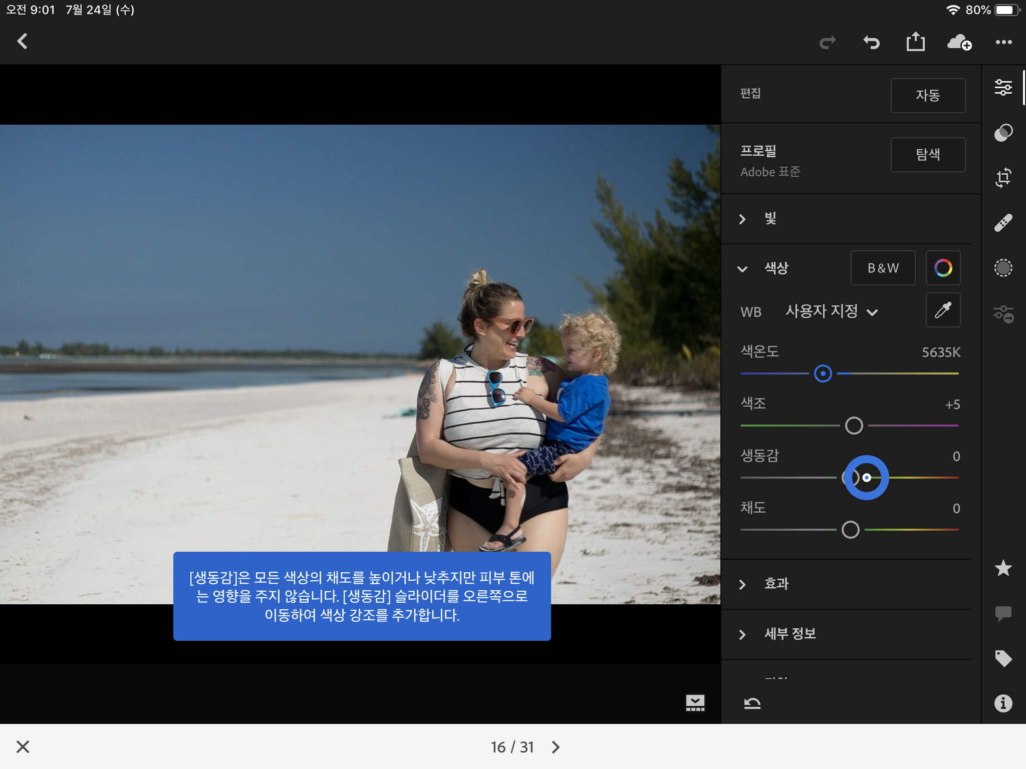Tap the white balance eyedropper
The image size is (1026, 769).
tap(943, 310)
